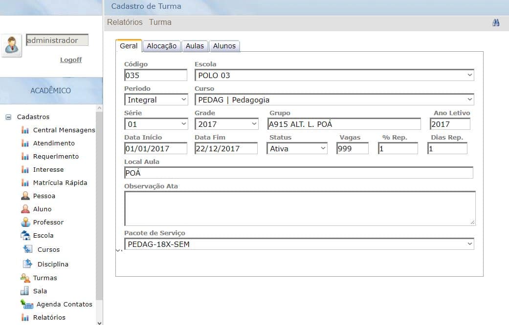Click the Data Fim field

[x=226, y=148]
